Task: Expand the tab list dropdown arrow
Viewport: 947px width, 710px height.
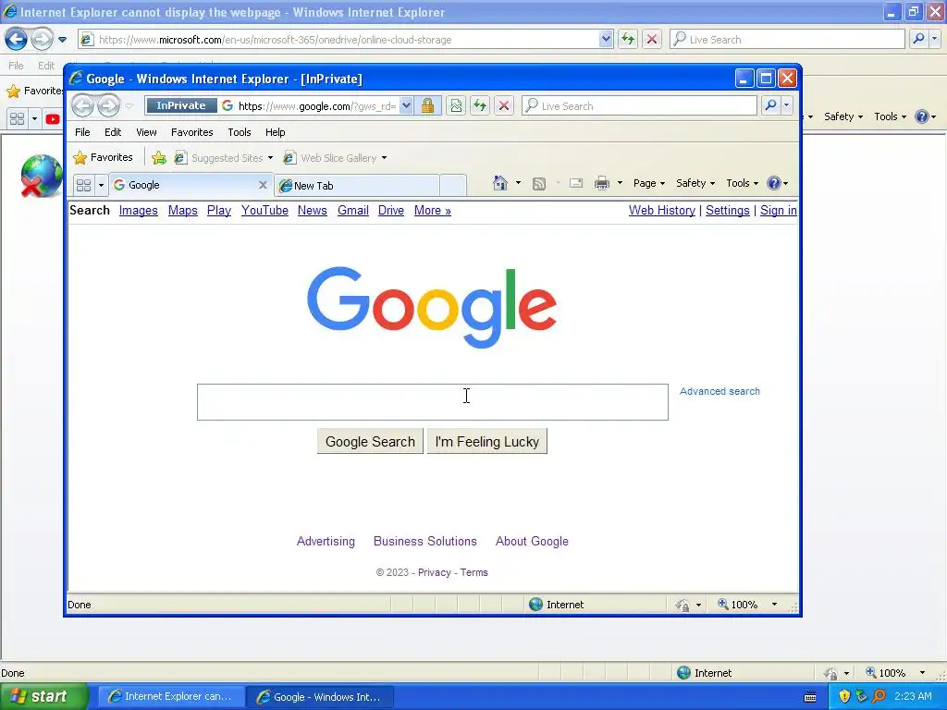Action: 101,185
